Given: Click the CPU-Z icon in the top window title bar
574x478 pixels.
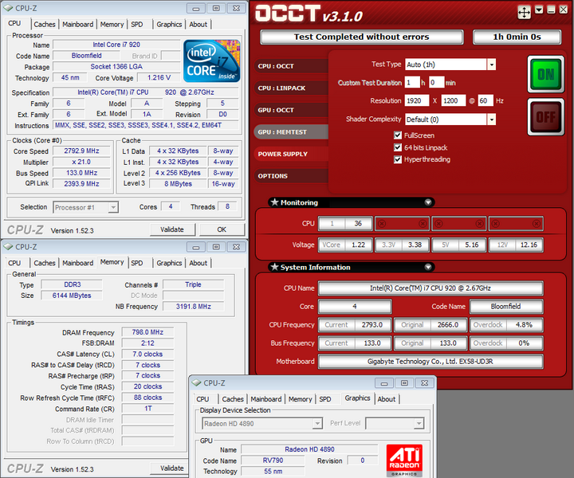Looking at the screenshot, I should (x=8, y=8).
